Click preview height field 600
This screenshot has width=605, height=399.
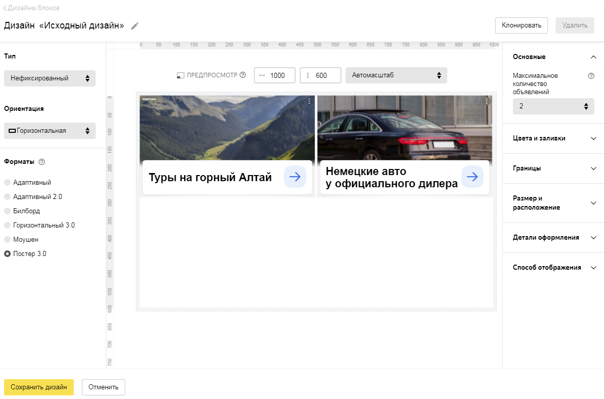click(x=321, y=75)
